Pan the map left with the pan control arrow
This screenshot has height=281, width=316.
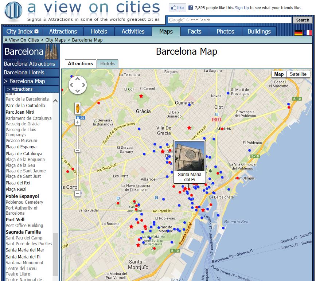[x=71, y=85]
